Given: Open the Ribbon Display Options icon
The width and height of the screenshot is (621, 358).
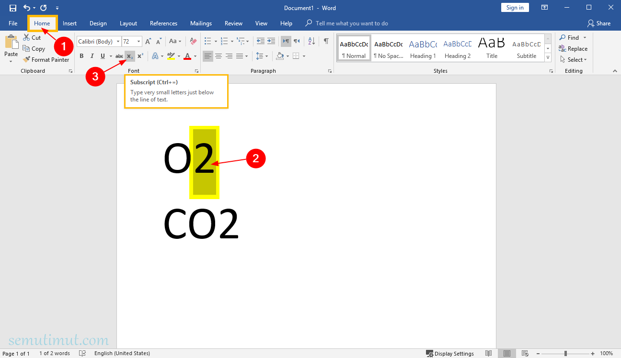Looking at the screenshot, I should pos(544,8).
